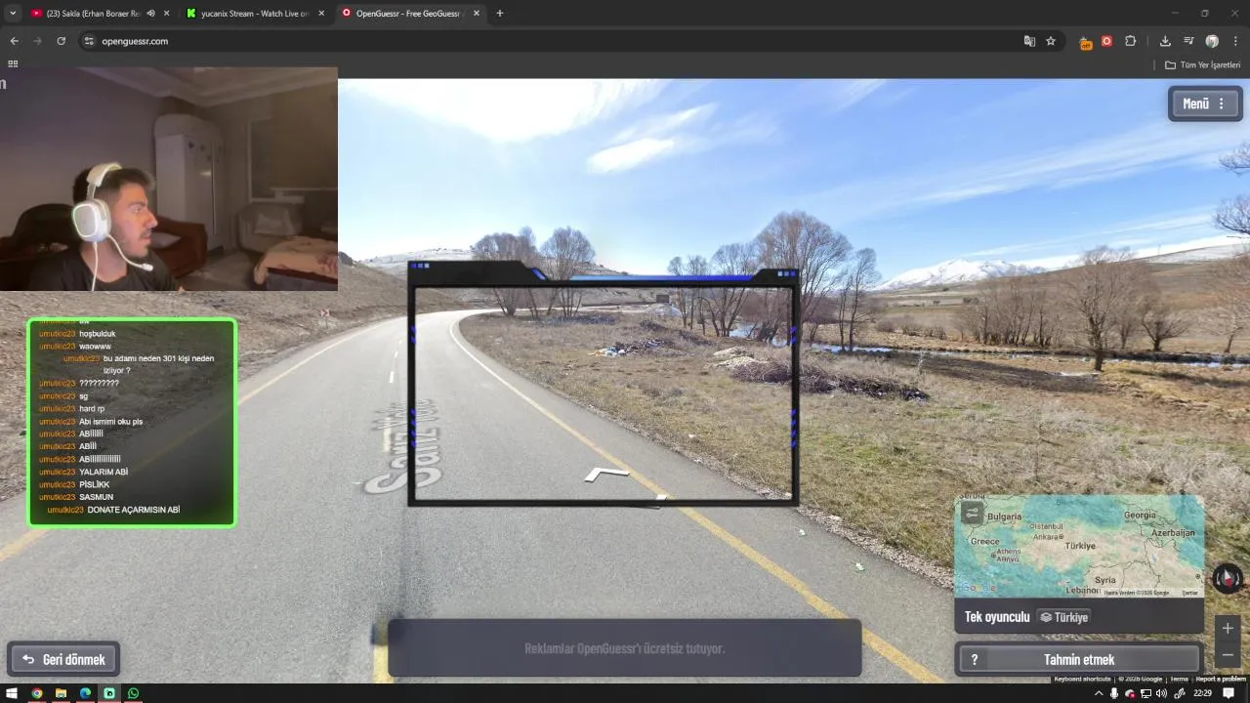
Task: Open the Extensions puzzle icon
Action: [1130, 41]
